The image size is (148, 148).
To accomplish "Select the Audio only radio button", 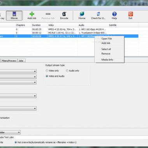I will 67,71.
